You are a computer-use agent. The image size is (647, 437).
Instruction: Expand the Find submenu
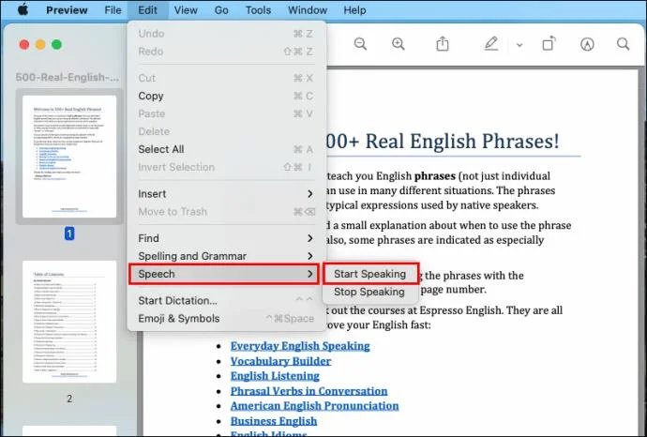point(225,238)
